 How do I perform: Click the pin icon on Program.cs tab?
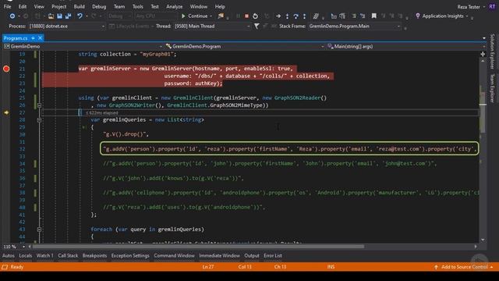click(x=33, y=38)
